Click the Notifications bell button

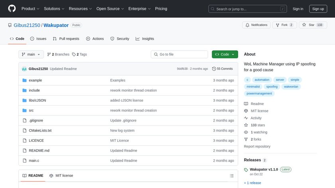[256, 25]
